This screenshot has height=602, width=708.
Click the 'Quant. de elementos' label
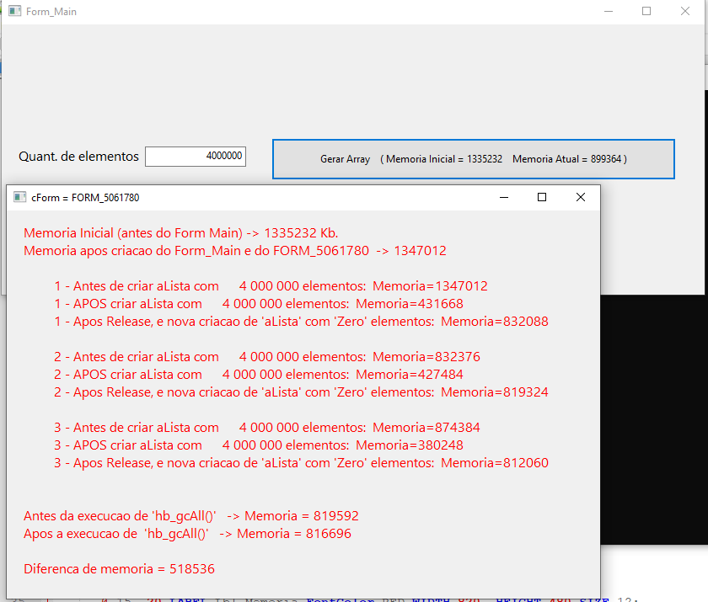tap(78, 157)
